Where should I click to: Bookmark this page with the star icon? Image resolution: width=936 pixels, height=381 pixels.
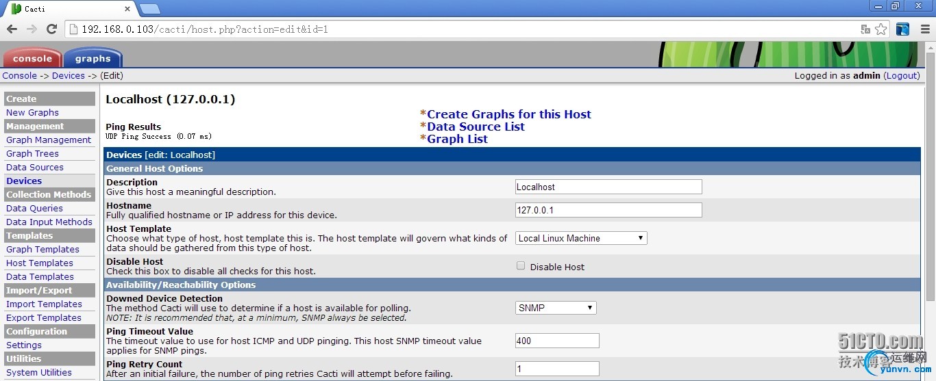[881, 29]
